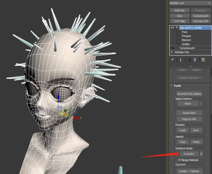
Task: Click the Cone001 instance node button
Action: click(x=189, y=154)
